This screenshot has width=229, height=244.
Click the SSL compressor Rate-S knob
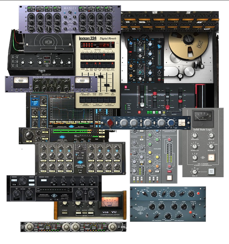click(195, 172)
